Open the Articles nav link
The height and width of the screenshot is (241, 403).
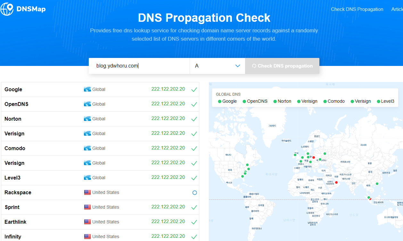click(x=397, y=9)
